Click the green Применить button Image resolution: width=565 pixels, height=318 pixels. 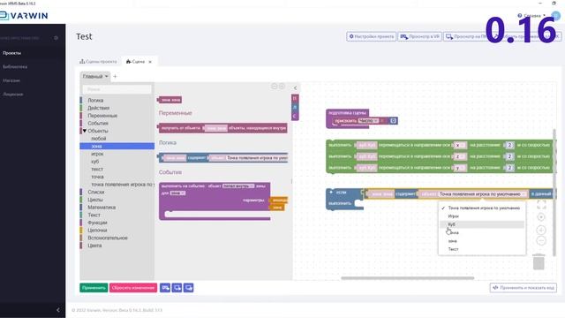pos(94,288)
